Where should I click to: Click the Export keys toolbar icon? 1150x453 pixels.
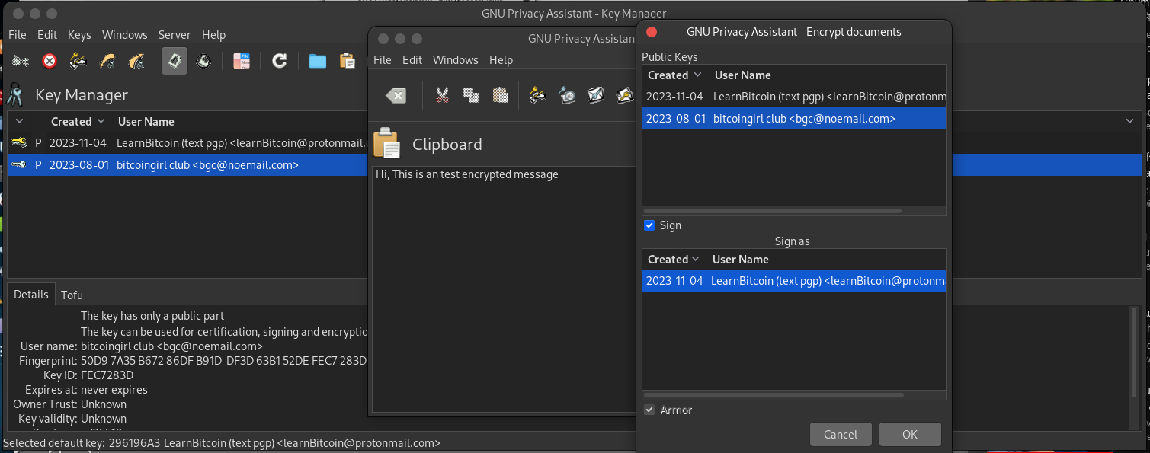click(x=136, y=61)
